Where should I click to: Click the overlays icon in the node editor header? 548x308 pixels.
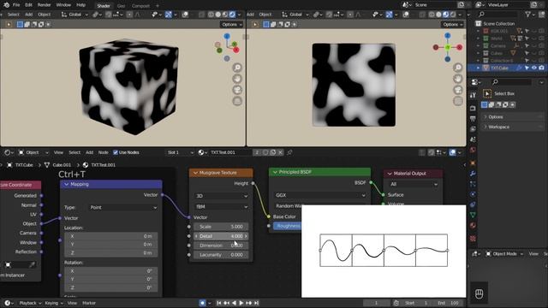453,152
